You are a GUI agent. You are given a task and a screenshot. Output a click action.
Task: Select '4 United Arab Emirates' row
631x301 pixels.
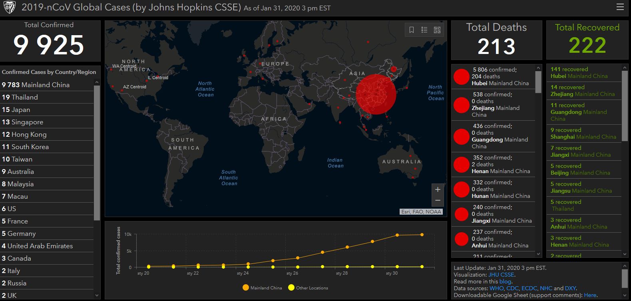47,246
